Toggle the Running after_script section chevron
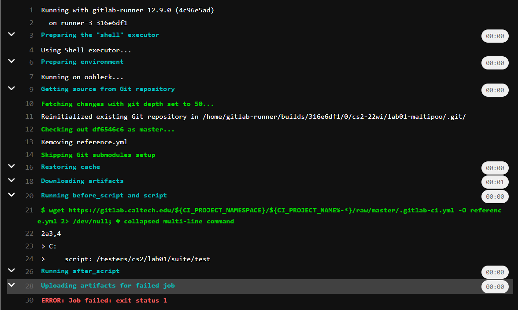518x310 pixels. point(11,270)
